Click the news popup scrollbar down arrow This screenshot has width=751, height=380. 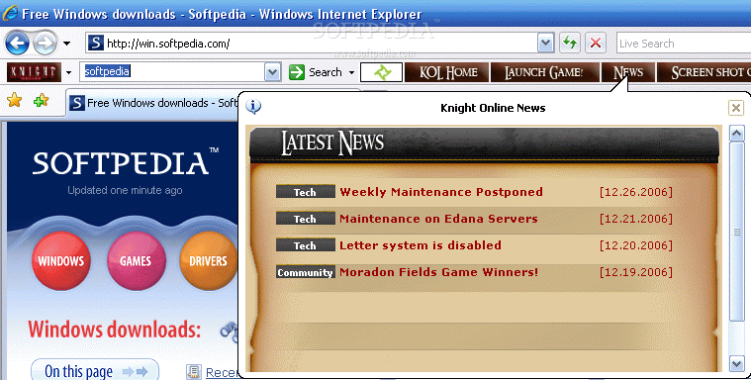[736, 364]
